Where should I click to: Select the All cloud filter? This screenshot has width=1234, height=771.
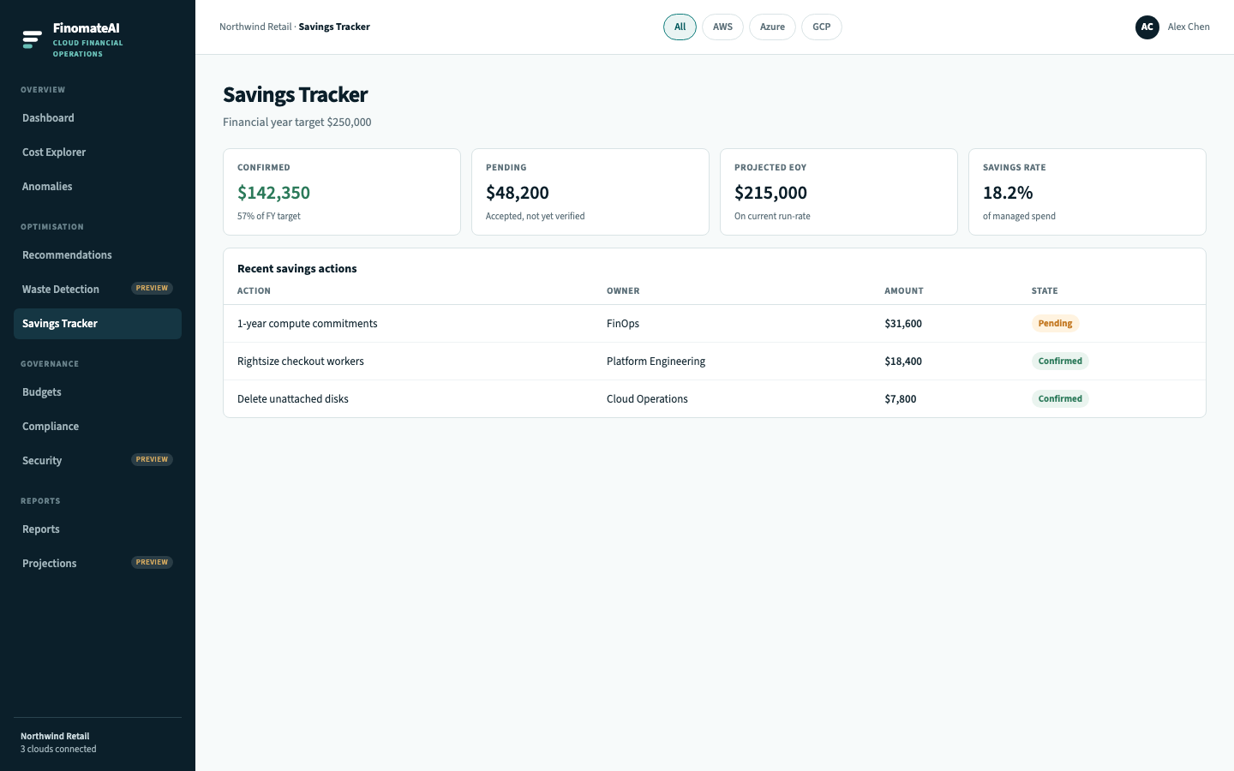(x=680, y=27)
